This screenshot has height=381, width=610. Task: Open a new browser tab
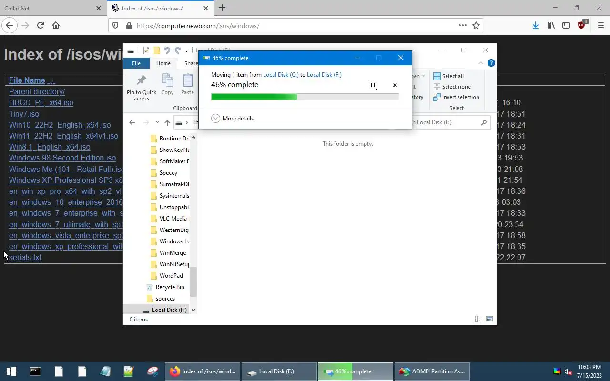(x=222, y=8)
